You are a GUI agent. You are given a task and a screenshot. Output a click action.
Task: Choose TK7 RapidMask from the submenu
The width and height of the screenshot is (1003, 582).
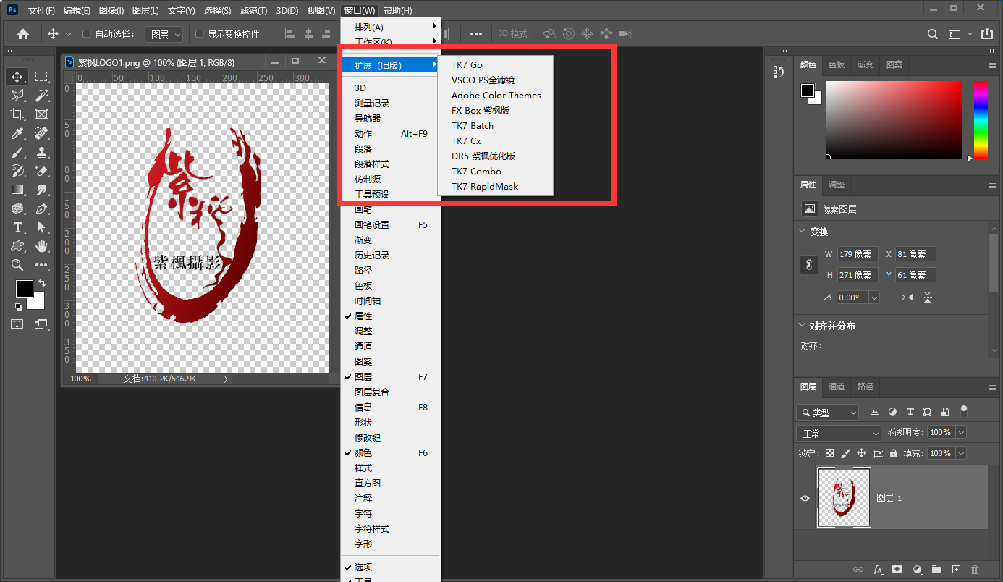(485, 187)
